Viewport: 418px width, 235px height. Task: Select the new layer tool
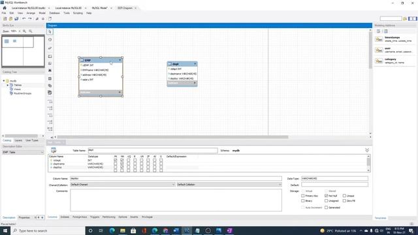click(50, 57)
